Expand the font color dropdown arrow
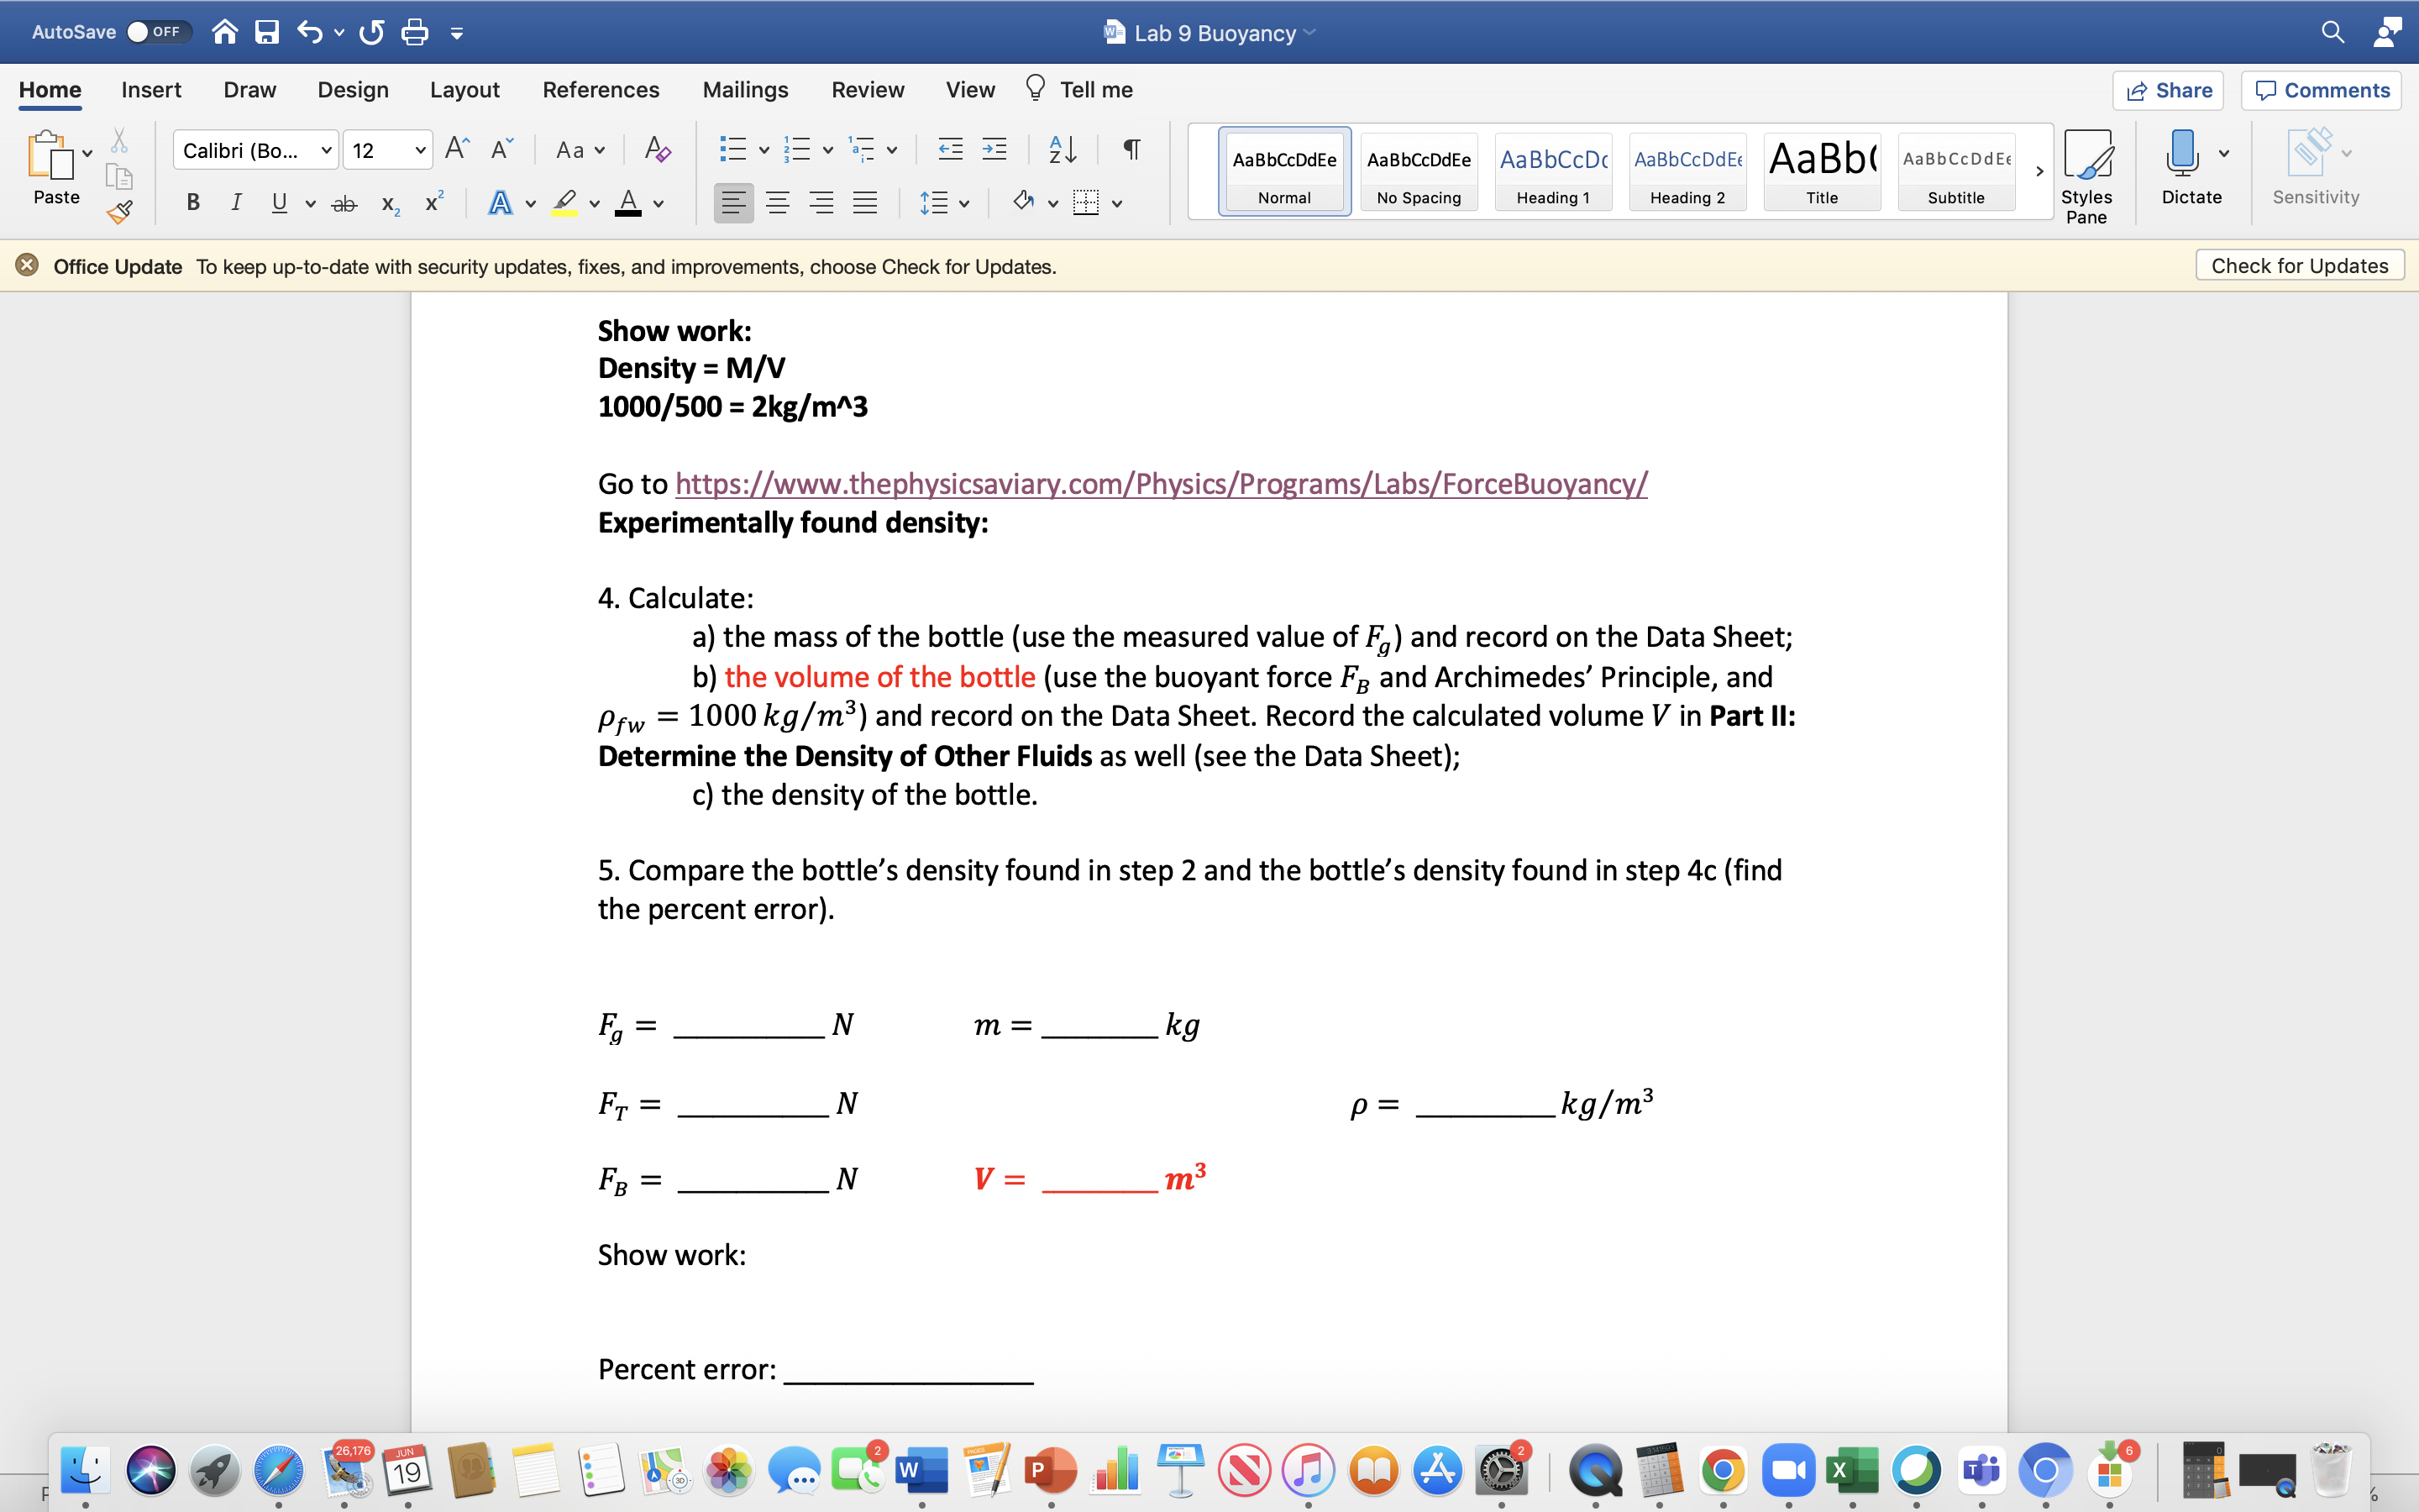Screen dimensions: 2419x1512 tap(659, 203)
